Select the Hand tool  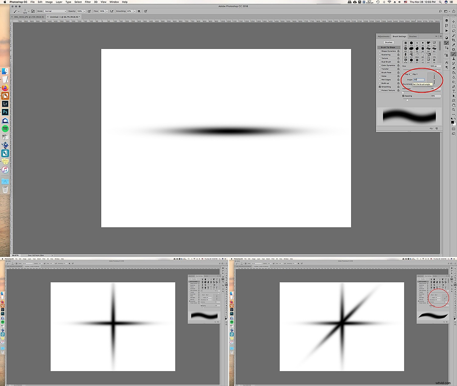454,105
